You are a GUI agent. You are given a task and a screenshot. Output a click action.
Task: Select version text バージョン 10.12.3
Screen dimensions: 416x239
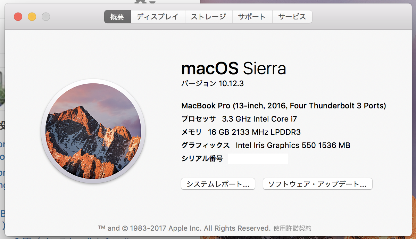point(213,84)
